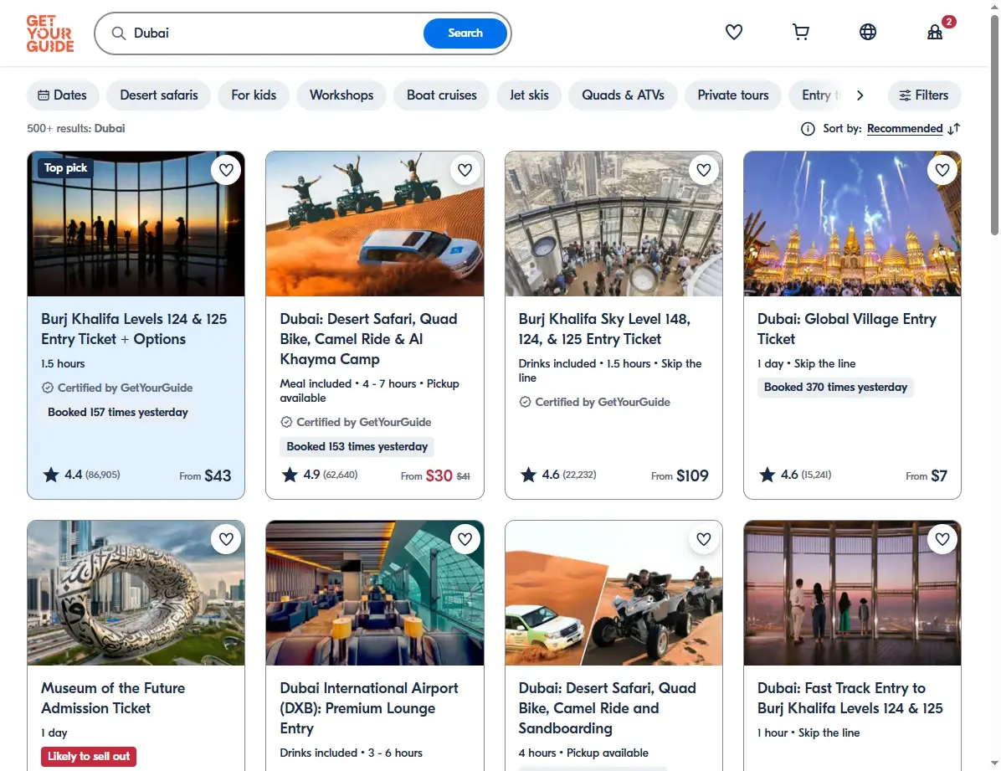
Task: Favorite the Fast Track Burj Khalifa card
Action: (942, 539)
